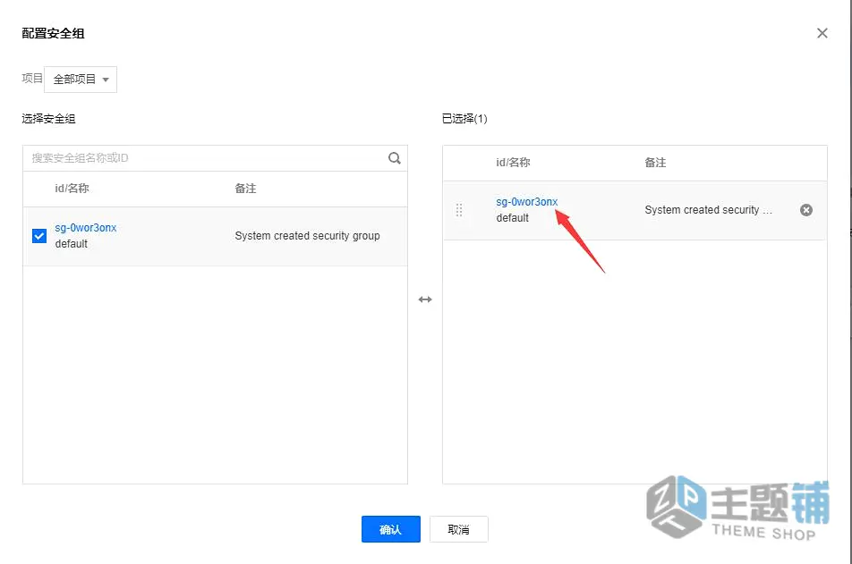Click the search magnifier icon

tap(395, 158)
